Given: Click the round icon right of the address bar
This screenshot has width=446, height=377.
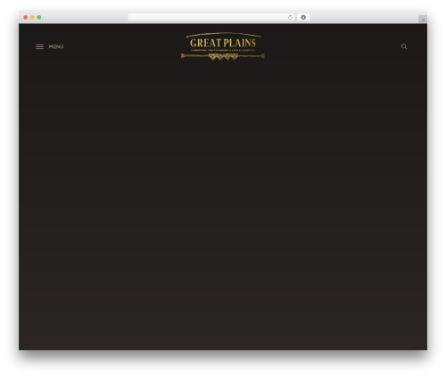Looking at the screenshot, I should (x=303, y=17).
